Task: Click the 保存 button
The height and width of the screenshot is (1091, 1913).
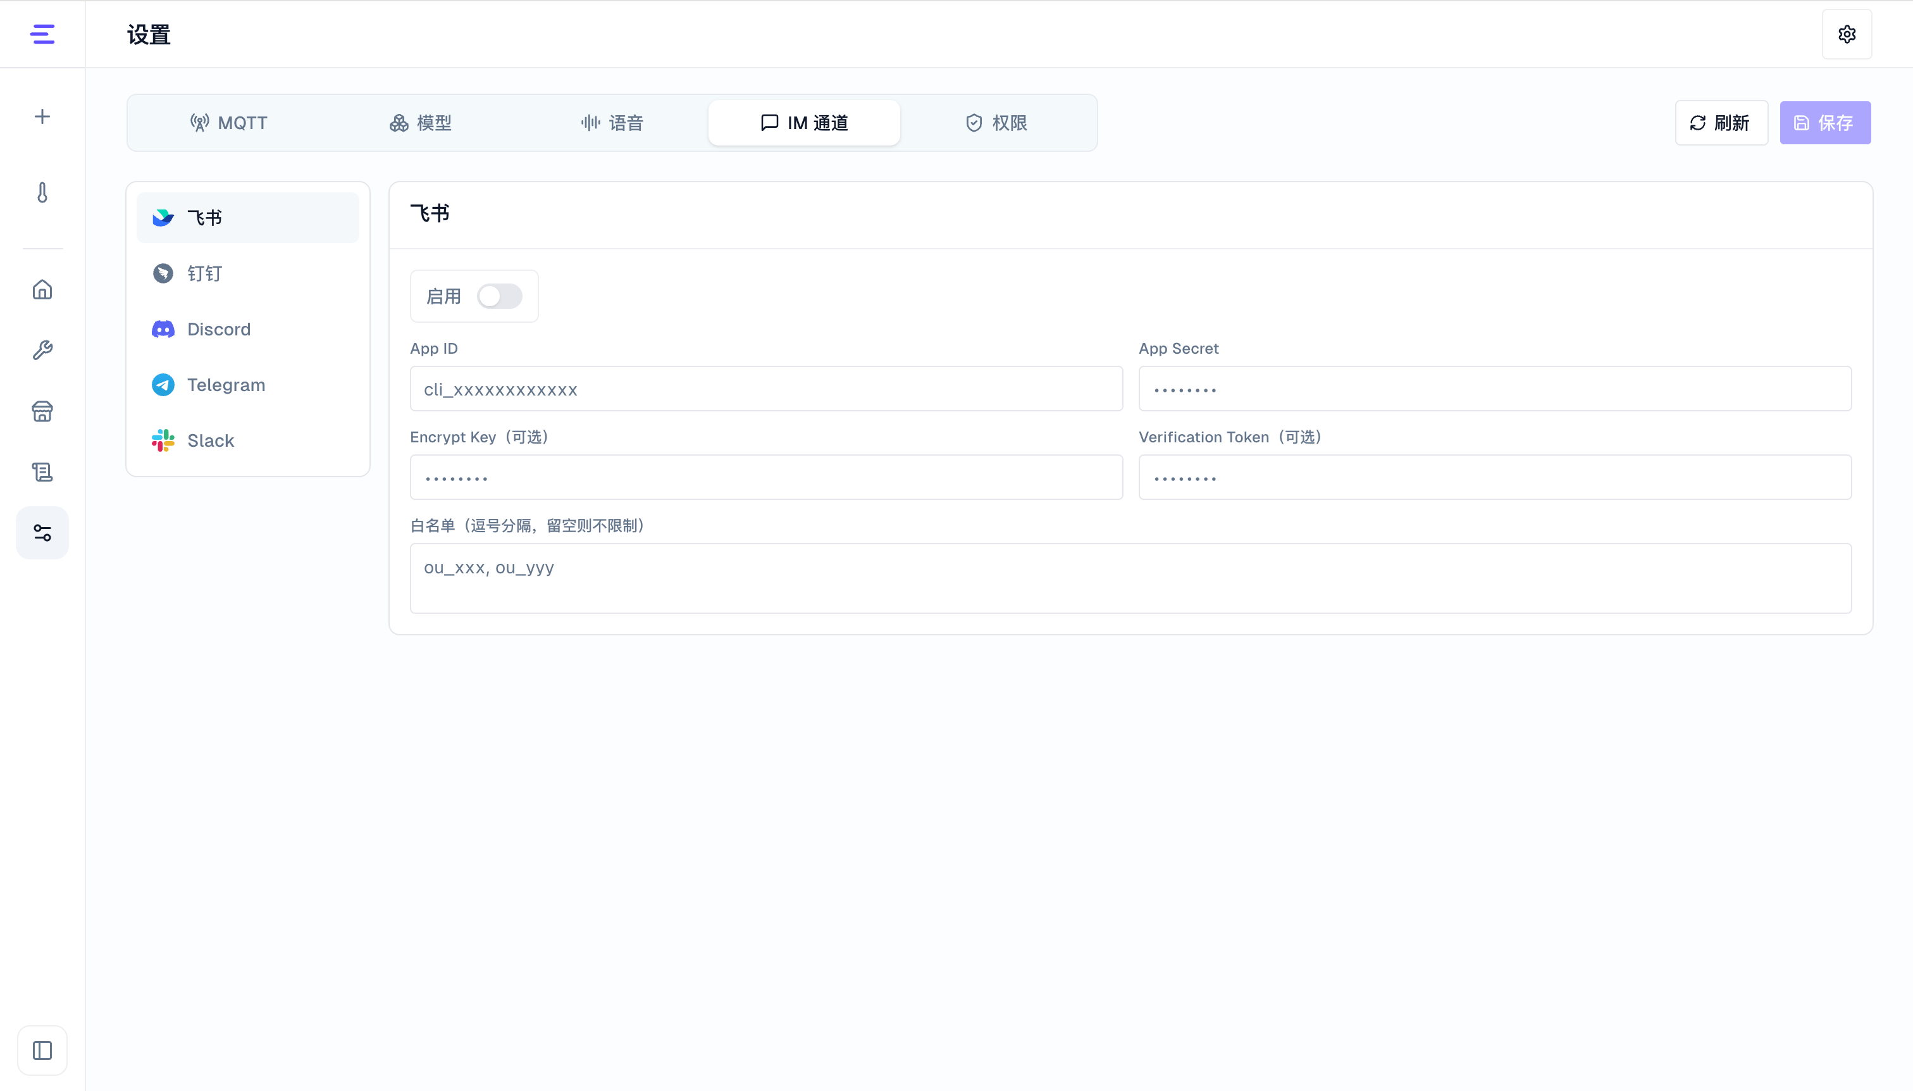Action: [1825, 123]
